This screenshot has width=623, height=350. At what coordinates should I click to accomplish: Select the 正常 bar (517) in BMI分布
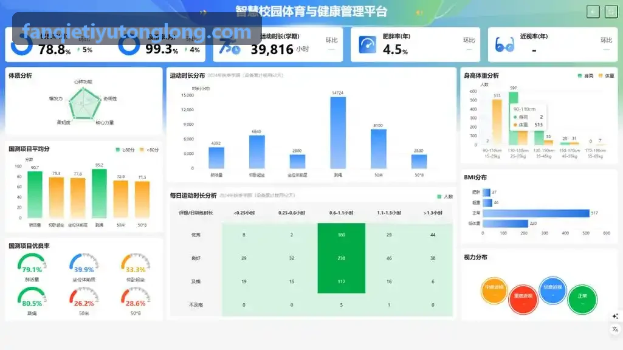coord(536,213)
